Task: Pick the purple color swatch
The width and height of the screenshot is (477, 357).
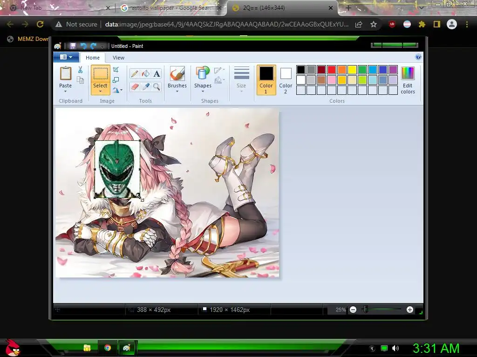Action: [x=393, y=70]
